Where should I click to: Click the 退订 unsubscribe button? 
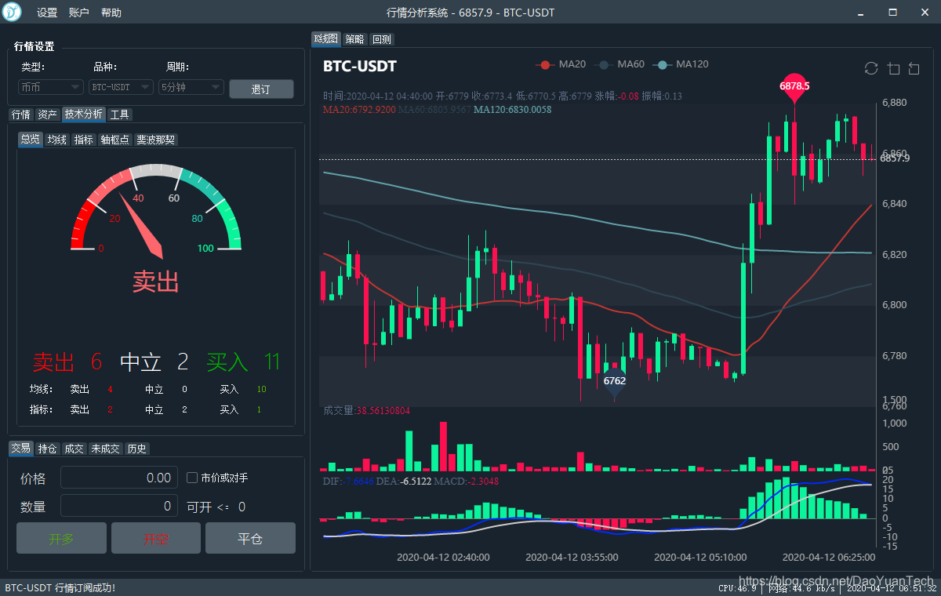[x=261, y=89]
